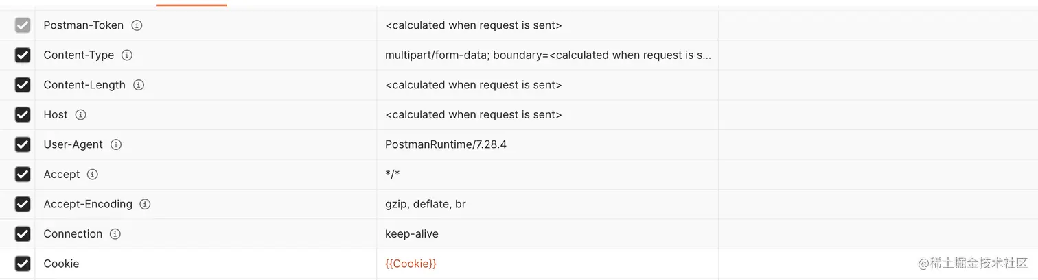Open Accept-Encoding info icon

[145, 204]
